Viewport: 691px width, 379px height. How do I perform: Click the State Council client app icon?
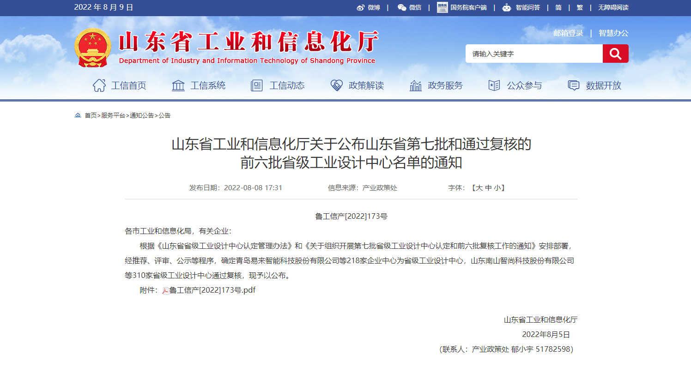[x=442, y=7]
